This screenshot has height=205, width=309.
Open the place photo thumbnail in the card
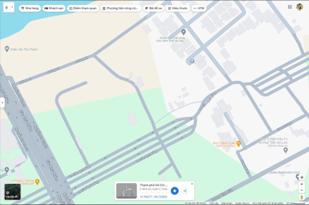click(126, 191)
